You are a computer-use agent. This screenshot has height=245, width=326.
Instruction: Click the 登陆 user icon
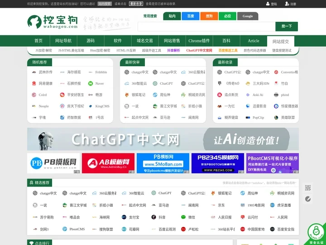(268, 4)
